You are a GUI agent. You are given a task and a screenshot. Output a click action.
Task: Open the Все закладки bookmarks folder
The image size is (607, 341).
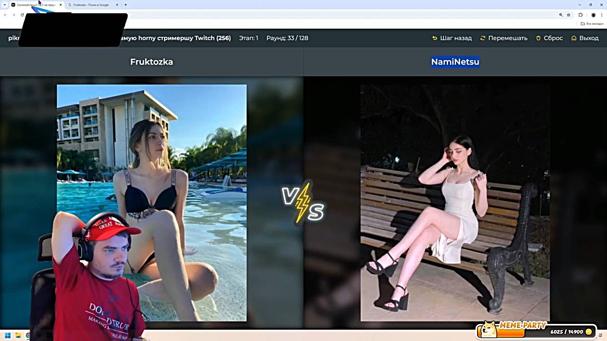point(593,24)
